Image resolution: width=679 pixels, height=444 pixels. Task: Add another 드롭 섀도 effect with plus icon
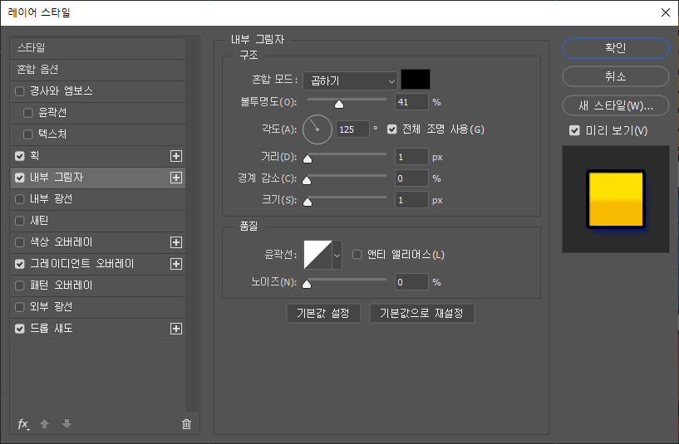click(x=176, y=329)
